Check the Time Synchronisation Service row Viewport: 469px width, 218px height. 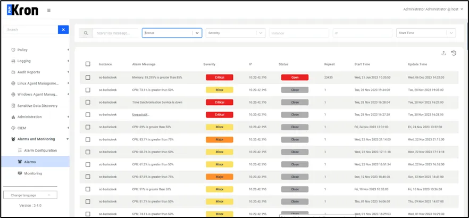(88, 102)
